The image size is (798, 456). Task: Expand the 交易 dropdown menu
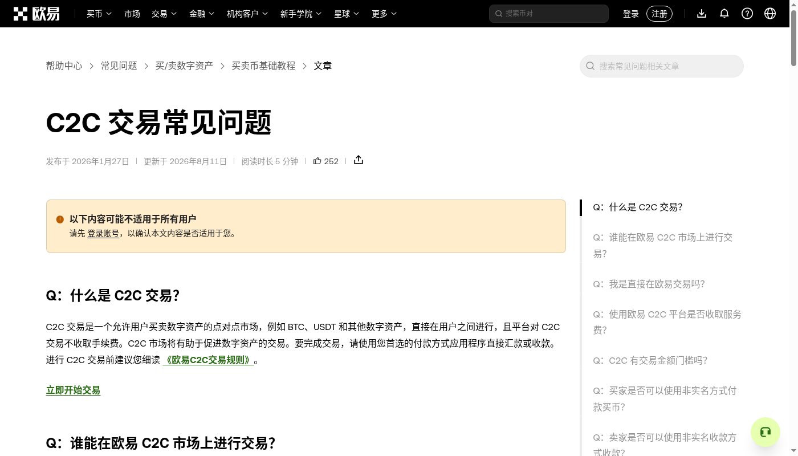164,14
